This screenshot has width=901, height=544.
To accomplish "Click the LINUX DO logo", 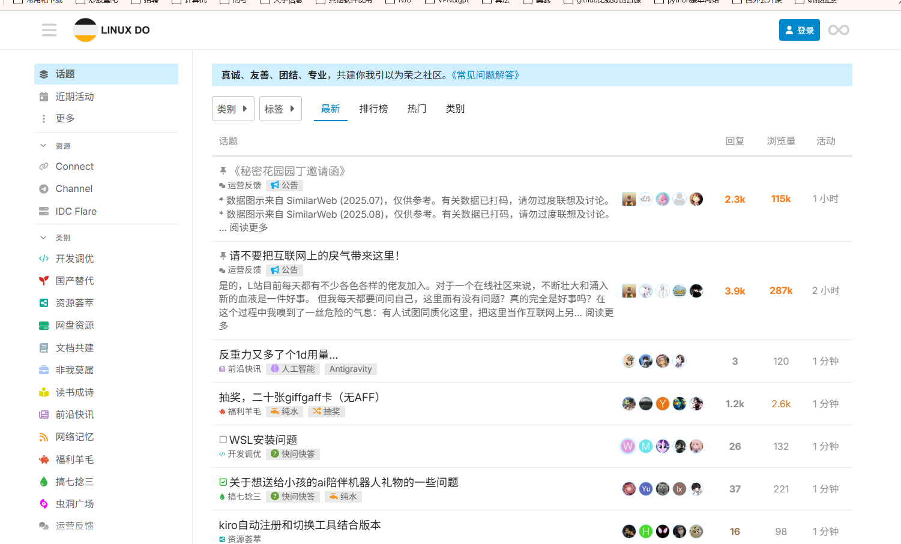I will click(112, 30).
